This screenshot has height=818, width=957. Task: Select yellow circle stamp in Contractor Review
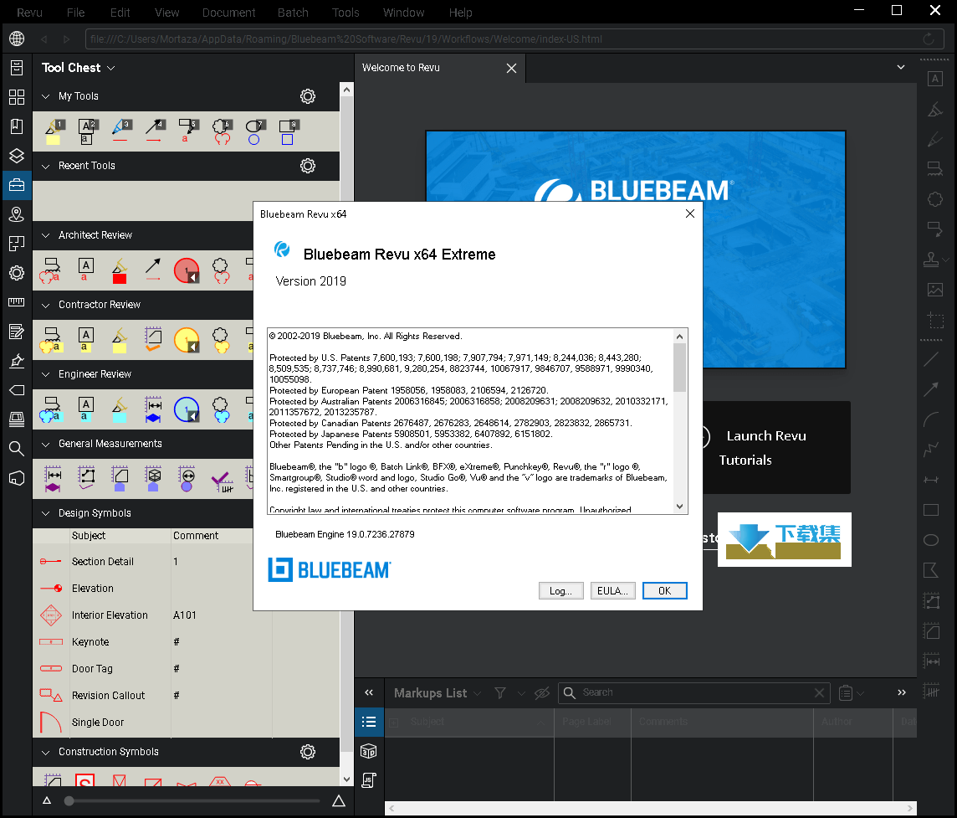click(187, 340)
